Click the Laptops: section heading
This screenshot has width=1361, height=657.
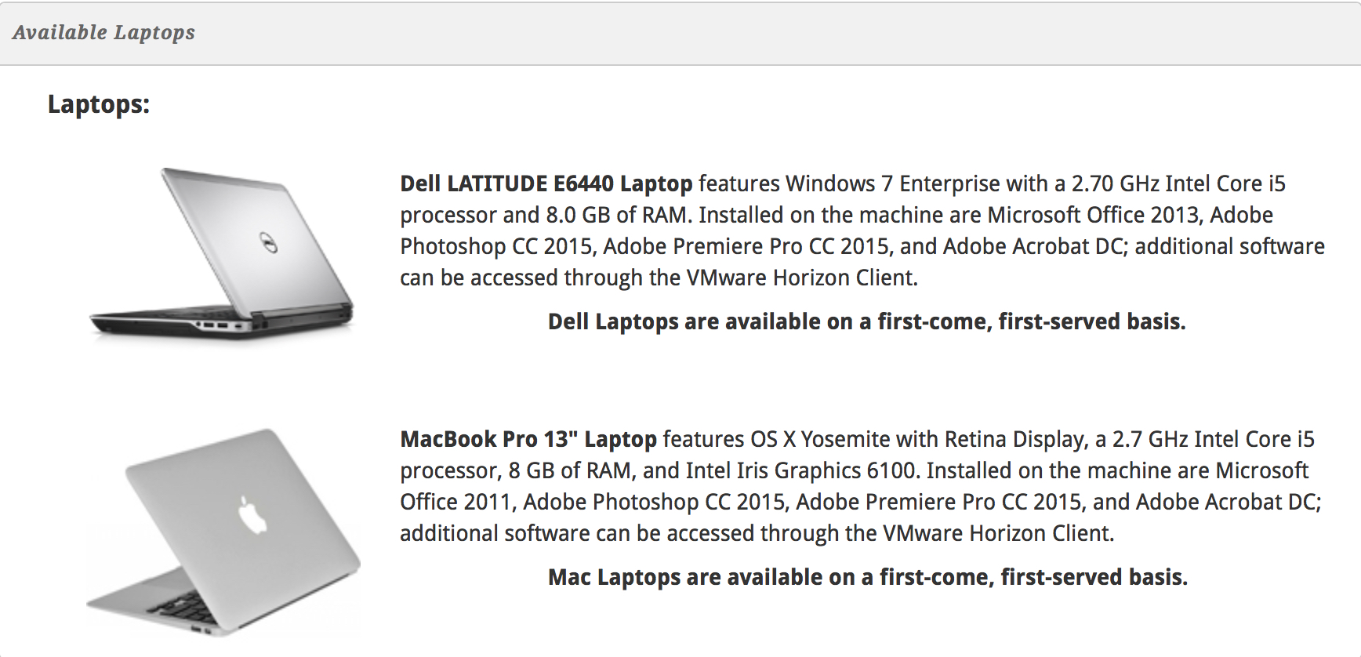click(98, 104)
